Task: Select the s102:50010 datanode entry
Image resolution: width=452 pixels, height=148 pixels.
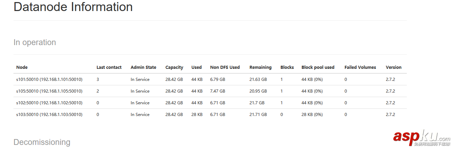Action: [x=49, y=103]
